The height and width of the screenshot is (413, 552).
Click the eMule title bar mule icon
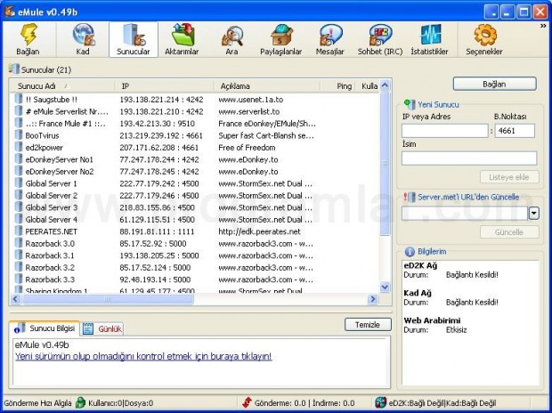pos(10,12)
